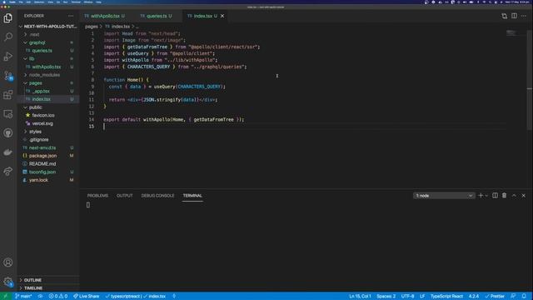Switch to queries.ts tab

157,16
